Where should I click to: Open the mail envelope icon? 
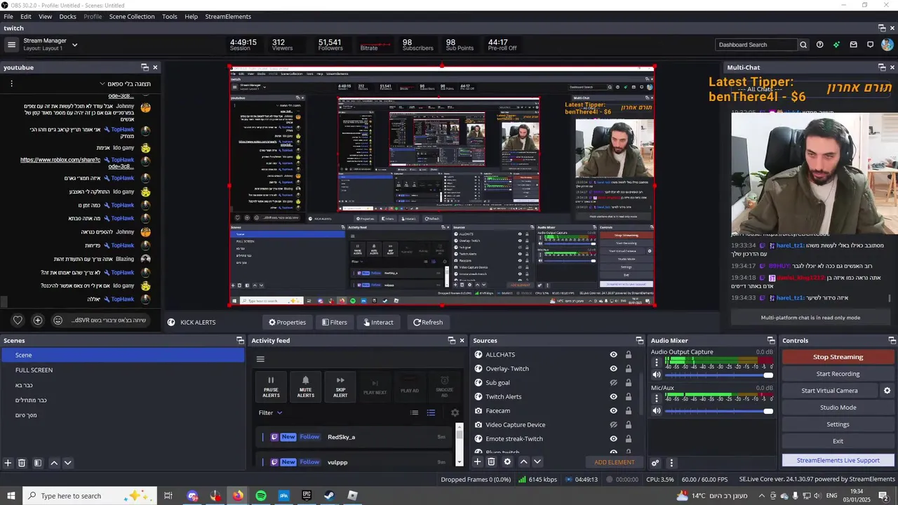(853, 45)
